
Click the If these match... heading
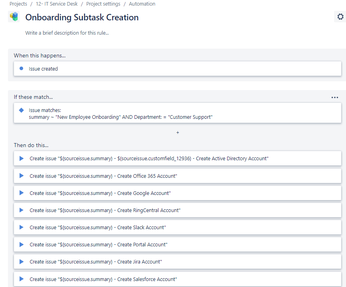click(x=33, y=97)
